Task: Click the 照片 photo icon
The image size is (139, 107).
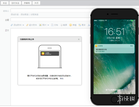Action: click(40, 25)
